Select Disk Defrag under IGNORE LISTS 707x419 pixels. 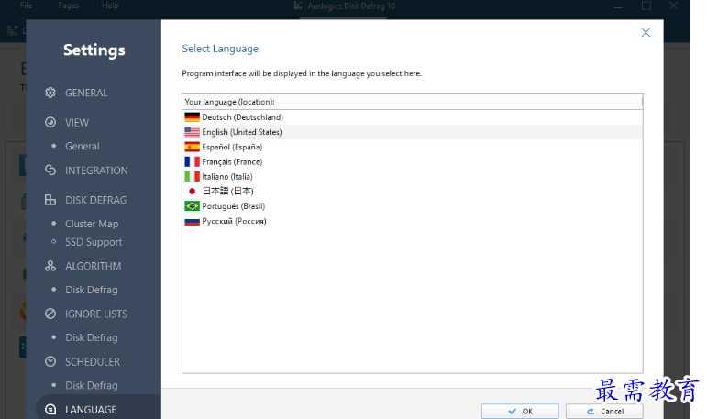pos(92,337)
